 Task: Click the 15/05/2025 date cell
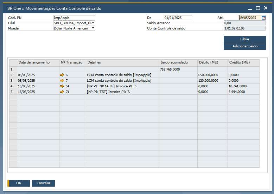pyautogui.click(x=38, y=86)
